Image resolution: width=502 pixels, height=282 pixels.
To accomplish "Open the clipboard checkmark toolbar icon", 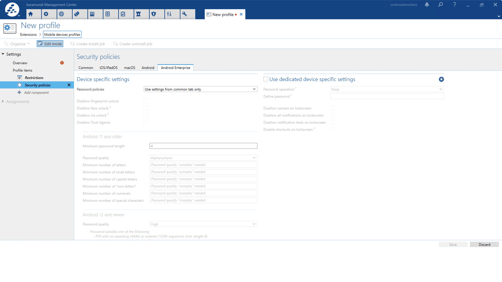I will [x=123, y=14].
